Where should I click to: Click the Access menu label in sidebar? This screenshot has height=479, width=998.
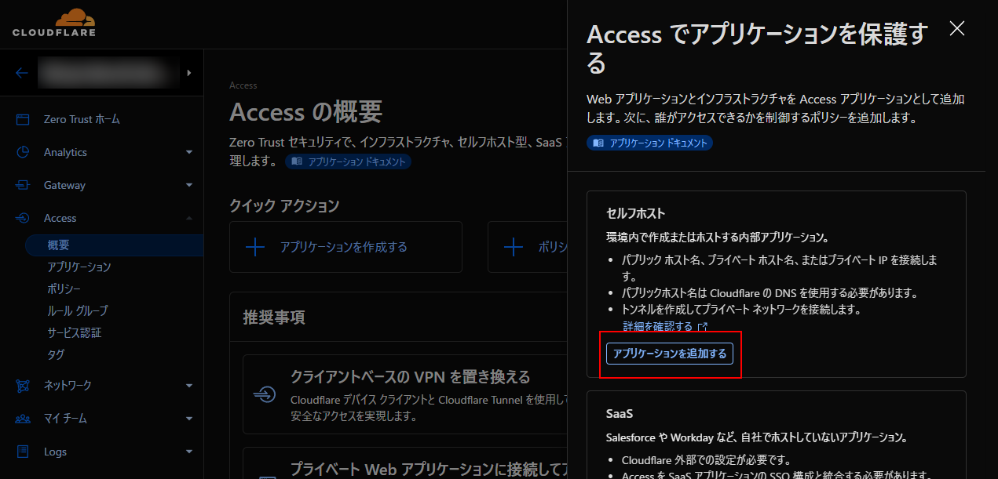(60, 218)
